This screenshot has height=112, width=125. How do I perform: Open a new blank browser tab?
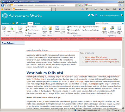tap(54, 9)
